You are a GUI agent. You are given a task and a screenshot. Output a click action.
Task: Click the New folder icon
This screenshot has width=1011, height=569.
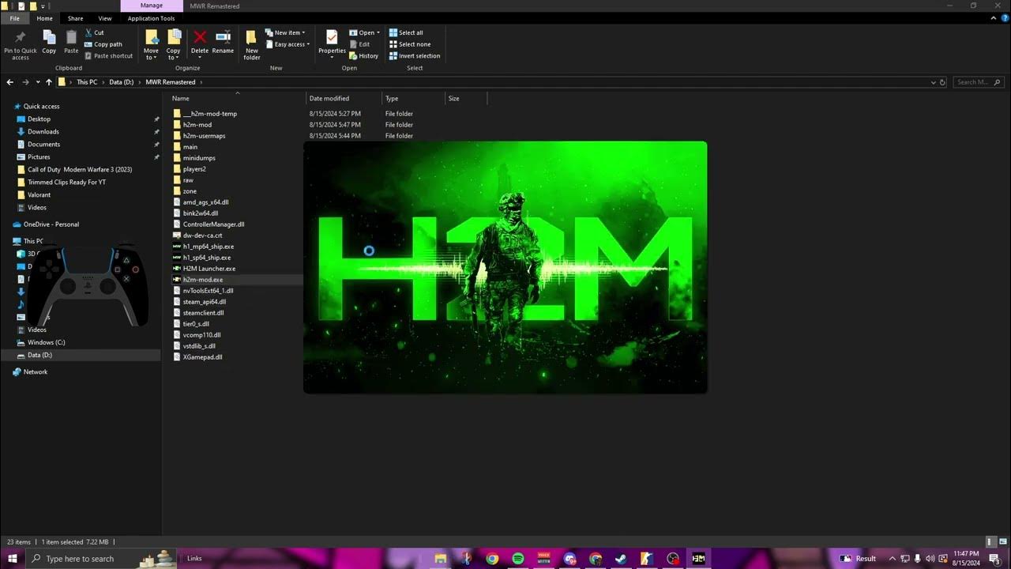tap(251, 38)
